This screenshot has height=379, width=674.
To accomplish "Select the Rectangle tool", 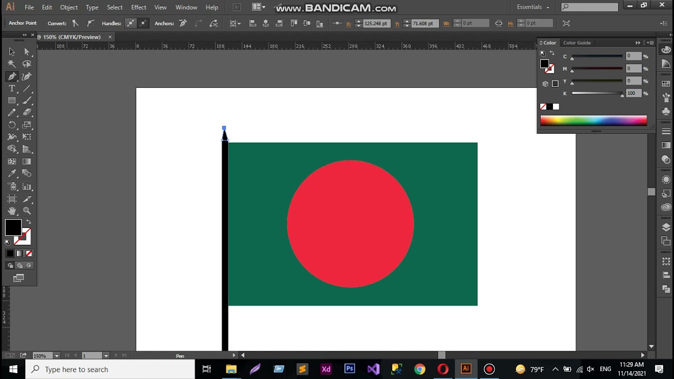I will (x=12, y=101).
